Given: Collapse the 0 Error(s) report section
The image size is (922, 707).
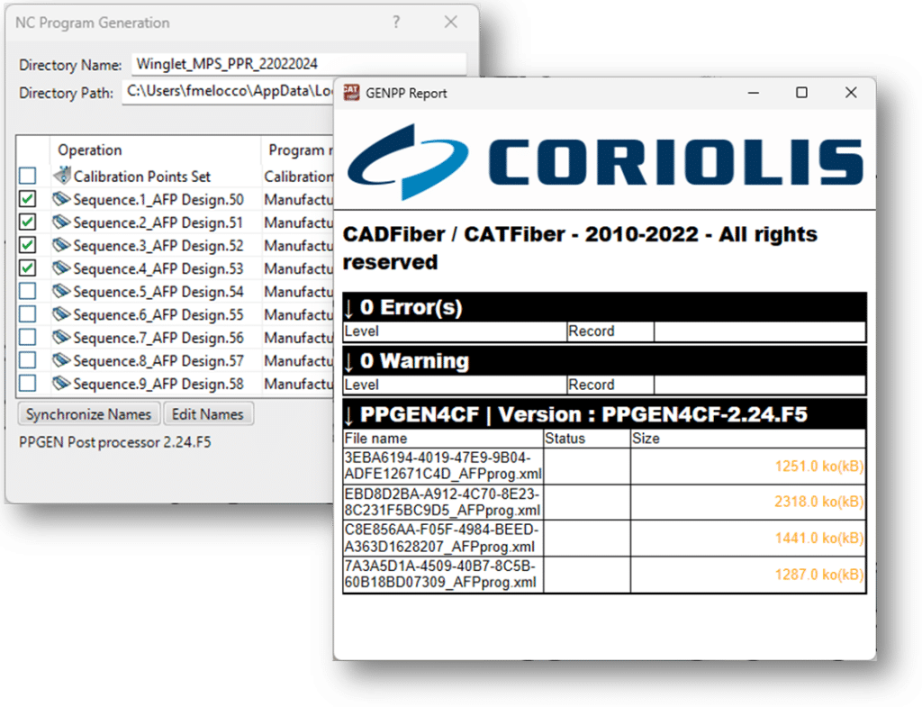Looking at the screenshot, I should click(349, 308).
